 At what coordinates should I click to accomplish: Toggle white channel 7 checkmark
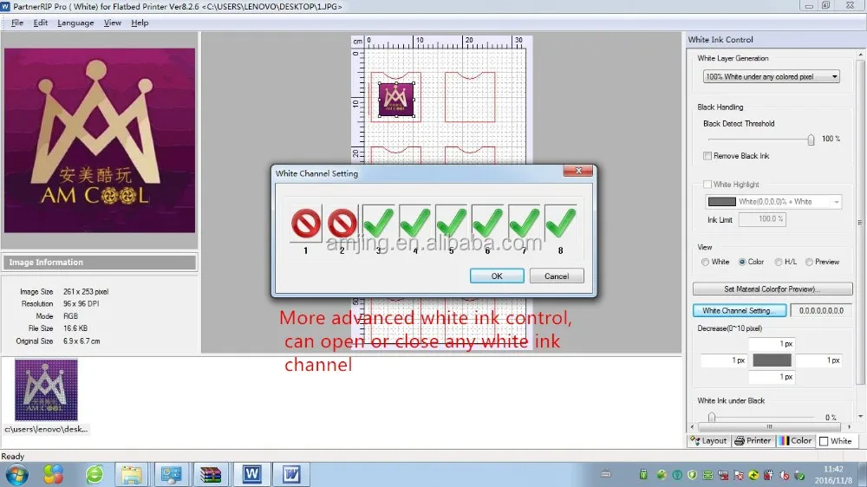(525, 224)
